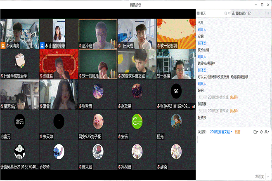This screenshot has height=181, width=272.
Task: Expand the arrow next to the send button
Action: click(x=268, y=176)
